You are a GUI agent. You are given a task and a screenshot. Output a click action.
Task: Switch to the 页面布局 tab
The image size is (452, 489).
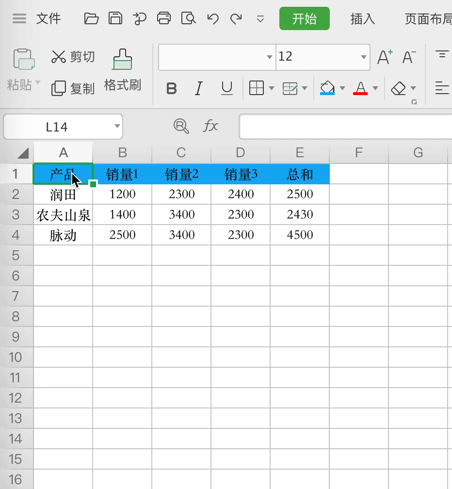[x=428, y=19]
